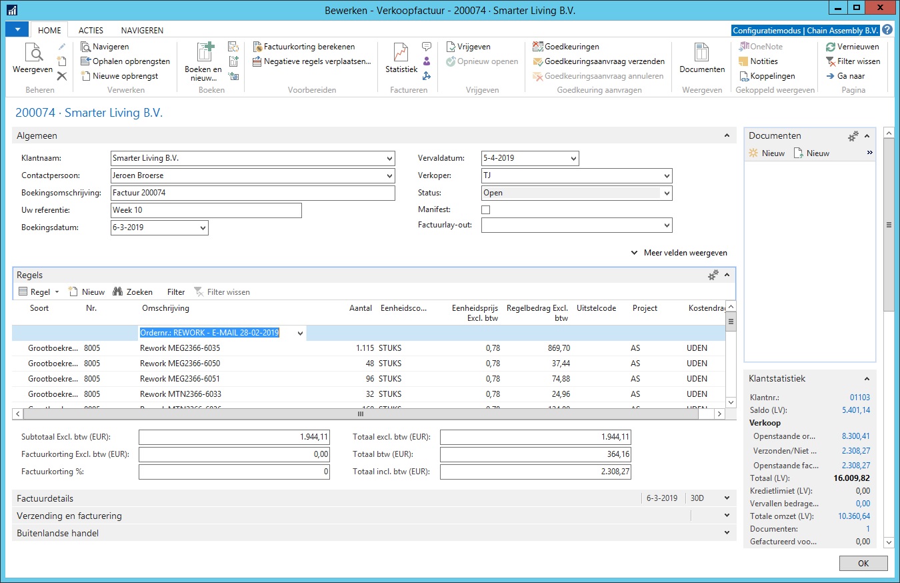Viewport: 900px width, 583px height.
Task: Click the OK button
Action: tap(863, 563)
